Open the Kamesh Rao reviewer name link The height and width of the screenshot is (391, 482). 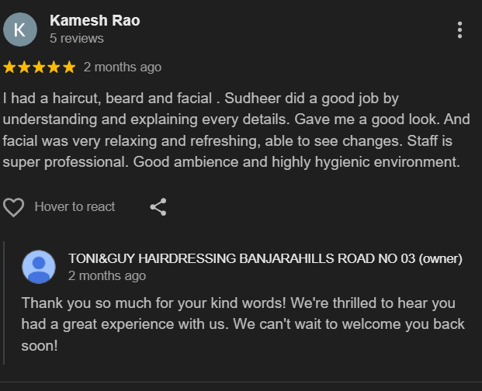click(95, 20)
